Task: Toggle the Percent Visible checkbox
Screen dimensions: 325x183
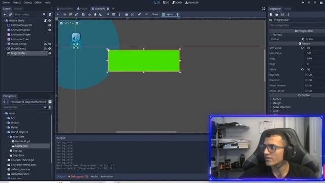Action: coord(307,39)
